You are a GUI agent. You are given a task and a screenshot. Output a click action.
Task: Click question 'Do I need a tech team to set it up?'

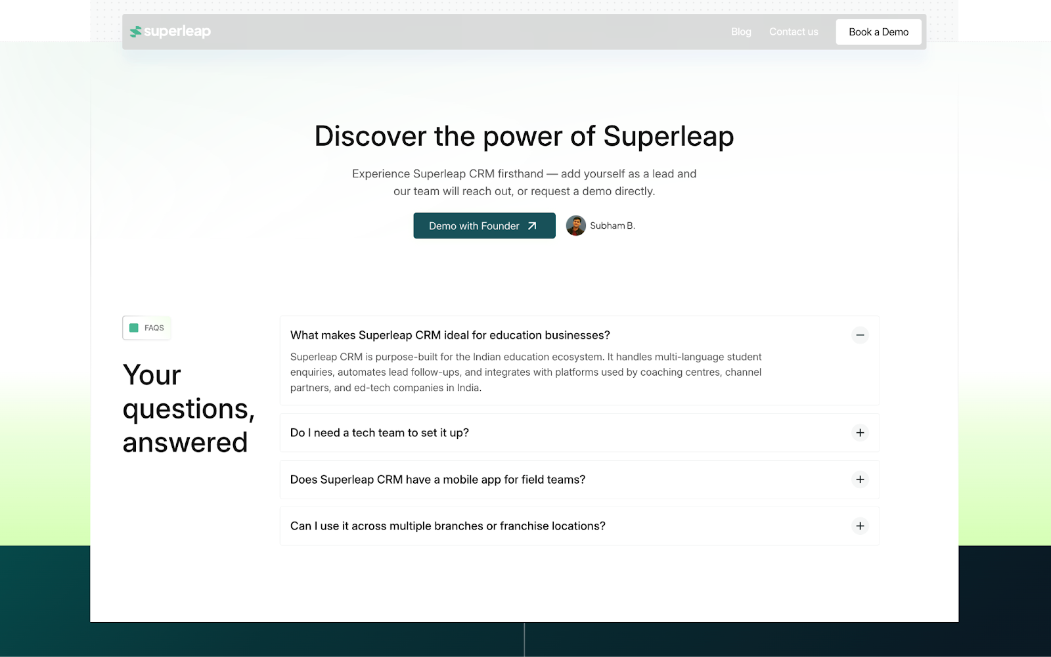[x=380, y=433]
